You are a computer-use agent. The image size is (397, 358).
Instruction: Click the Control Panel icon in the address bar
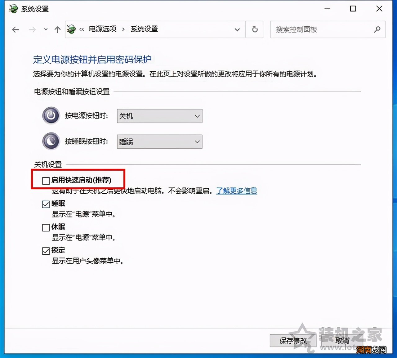click(72, 29)
